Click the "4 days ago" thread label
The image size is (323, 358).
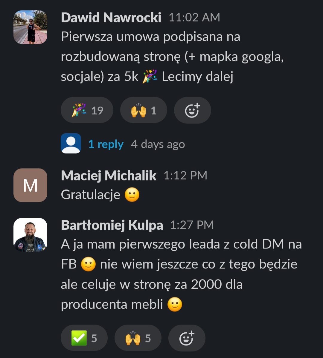tap(158, 144)
